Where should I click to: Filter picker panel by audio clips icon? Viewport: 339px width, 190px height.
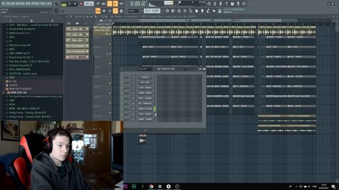pyautogui.click(x=77, y=23)
